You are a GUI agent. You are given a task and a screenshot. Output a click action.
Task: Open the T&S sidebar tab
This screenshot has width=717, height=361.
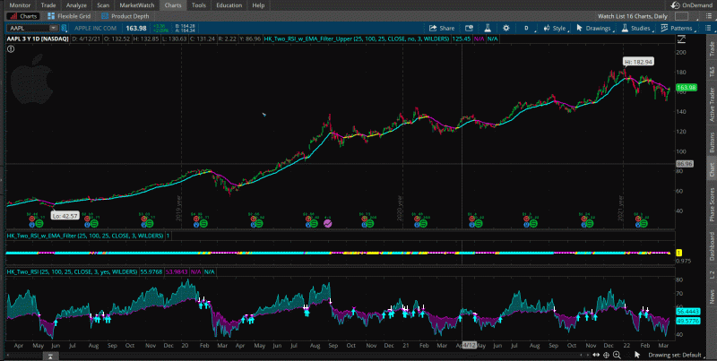click(712, 71)
